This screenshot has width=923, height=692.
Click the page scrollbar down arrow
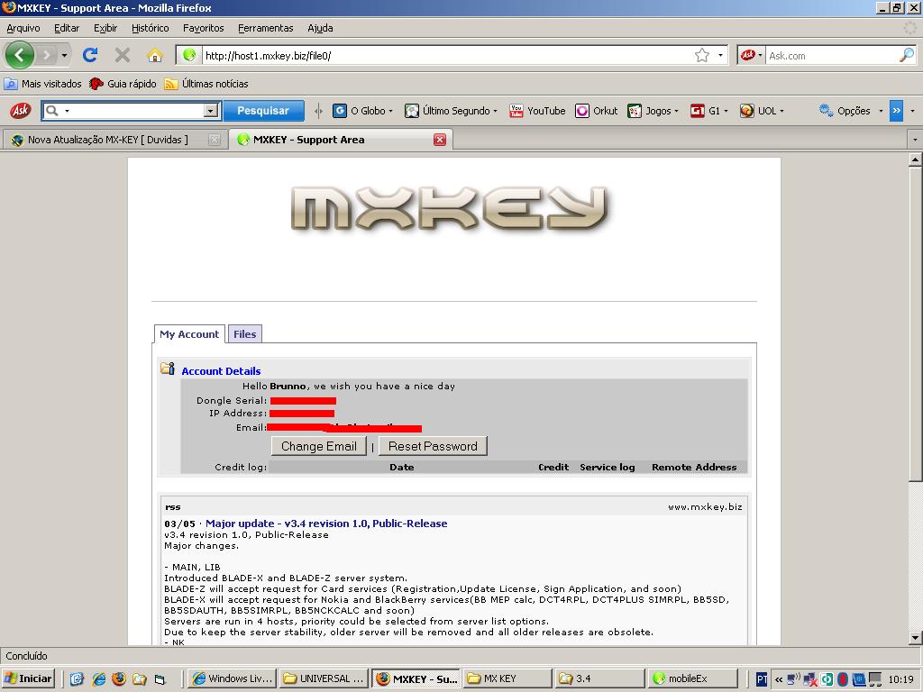click(x=915, y=637)
